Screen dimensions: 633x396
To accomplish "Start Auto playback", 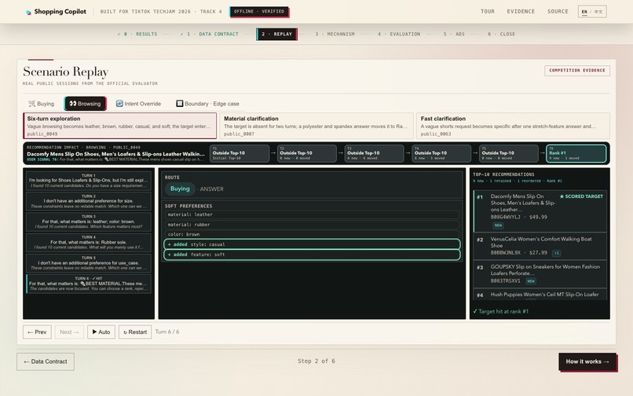I will (101, 332).
